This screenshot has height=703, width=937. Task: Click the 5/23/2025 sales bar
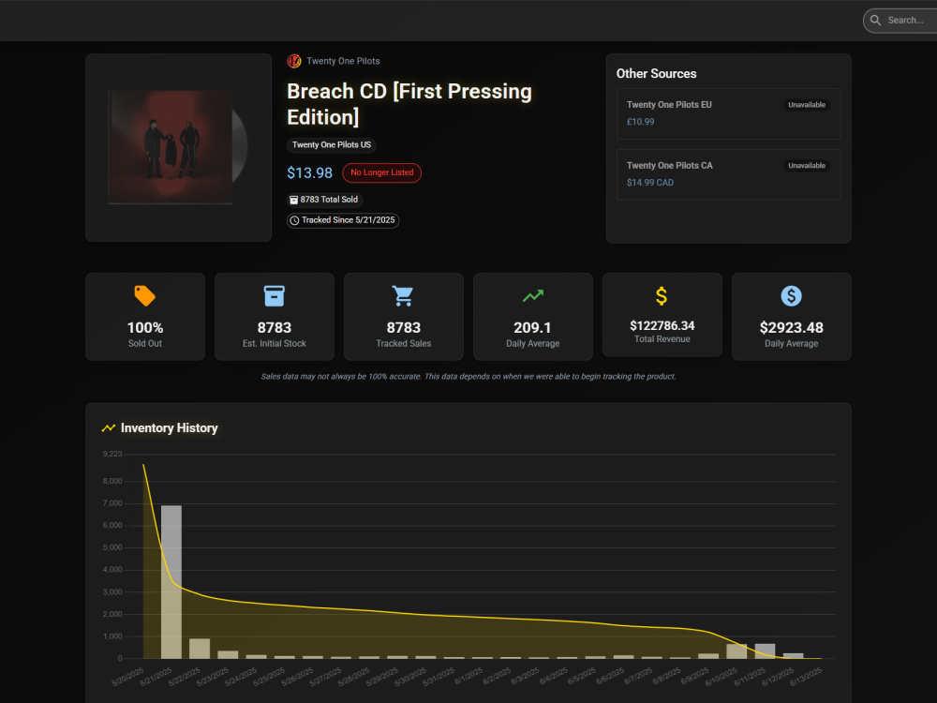(x=228, y=654)
